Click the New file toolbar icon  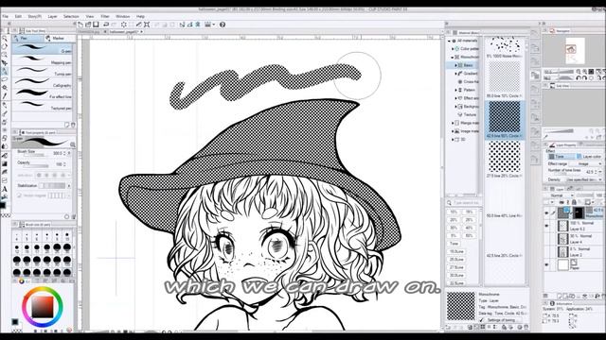pyautogui.click(x=80, y=25)
